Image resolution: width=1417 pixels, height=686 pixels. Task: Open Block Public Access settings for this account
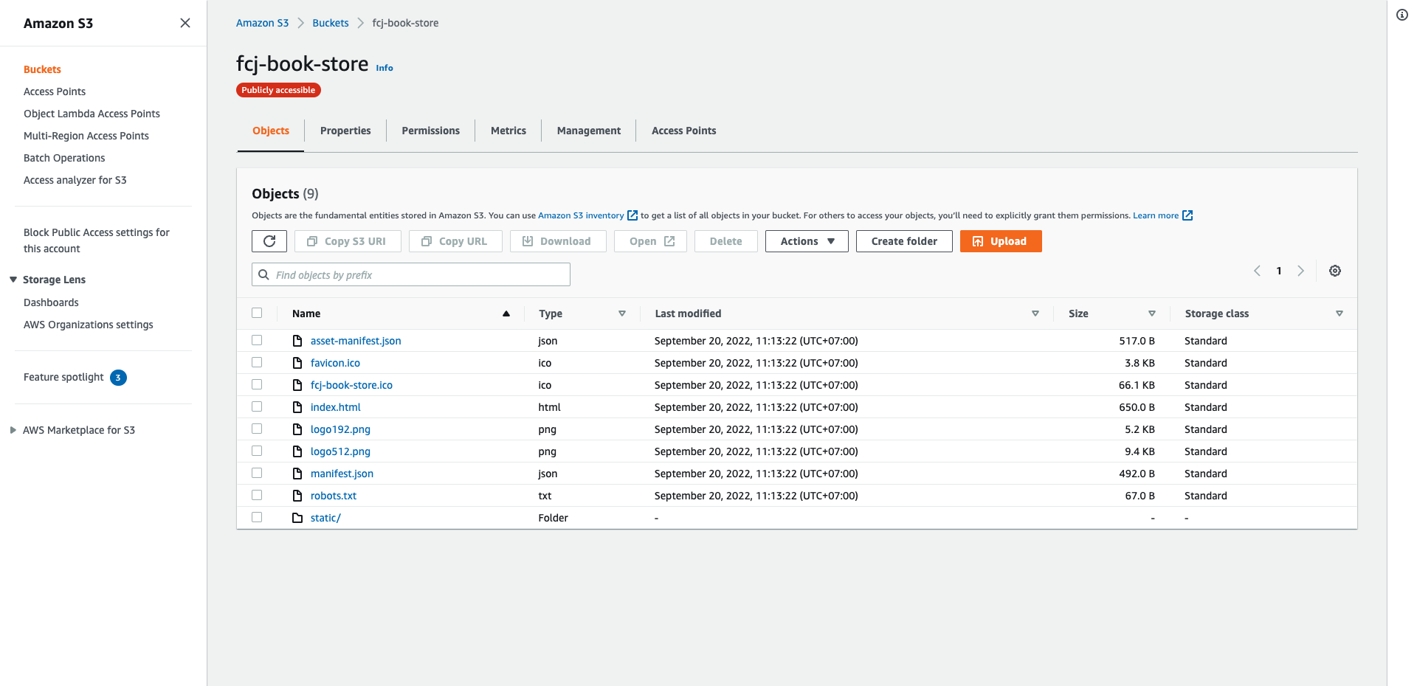coord(97,240)
